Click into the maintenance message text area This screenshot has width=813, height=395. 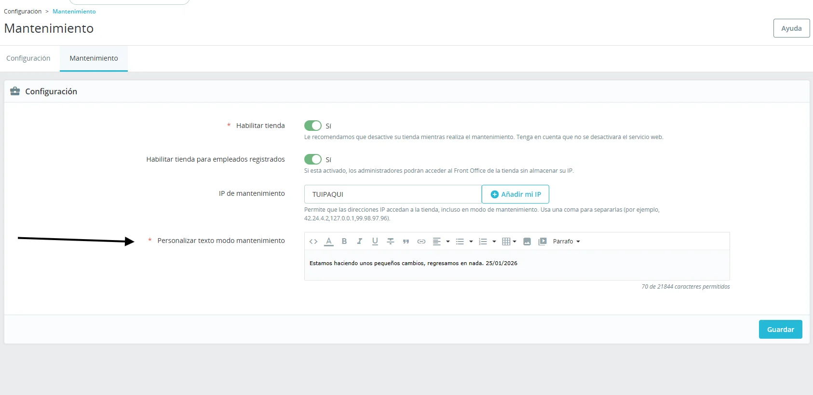point(517,265)
